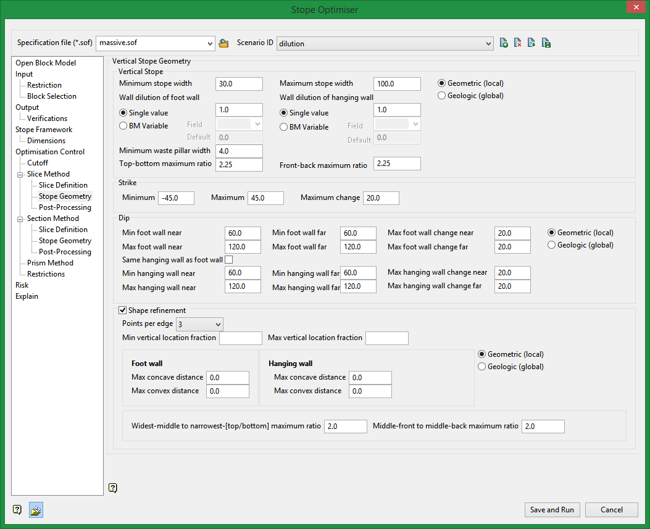Click the bottom-left help question mark icon
The height and width of the screenshot is (529, 650).
click(x=17, y=510)
